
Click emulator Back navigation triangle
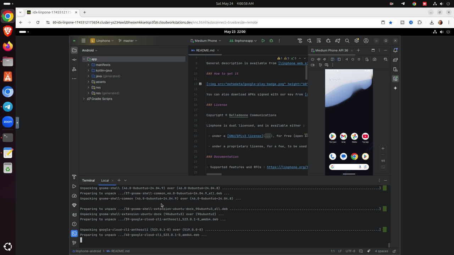tap(347, 59)
